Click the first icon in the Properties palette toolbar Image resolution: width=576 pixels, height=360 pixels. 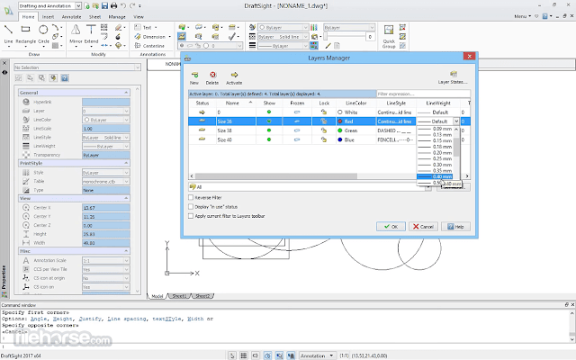(x=18, y=78)
